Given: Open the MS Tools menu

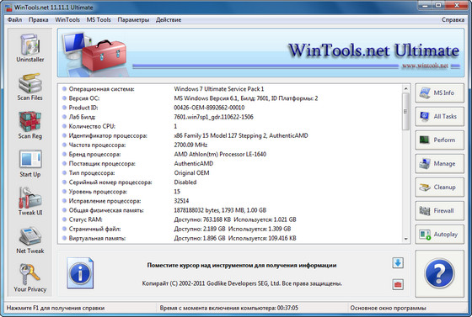Looking at the screenshot, I should (99, 20).
